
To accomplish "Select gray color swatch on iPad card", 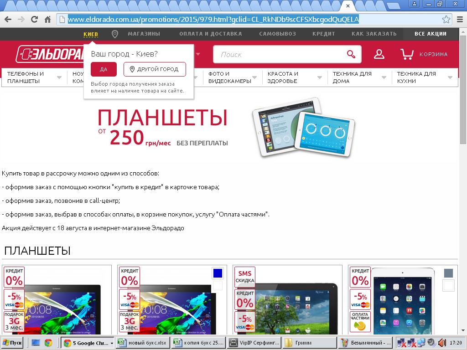I will 448,273.
